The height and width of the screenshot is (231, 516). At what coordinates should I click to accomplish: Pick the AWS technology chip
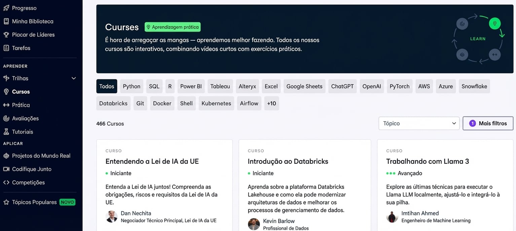click(x=424, y=86)
